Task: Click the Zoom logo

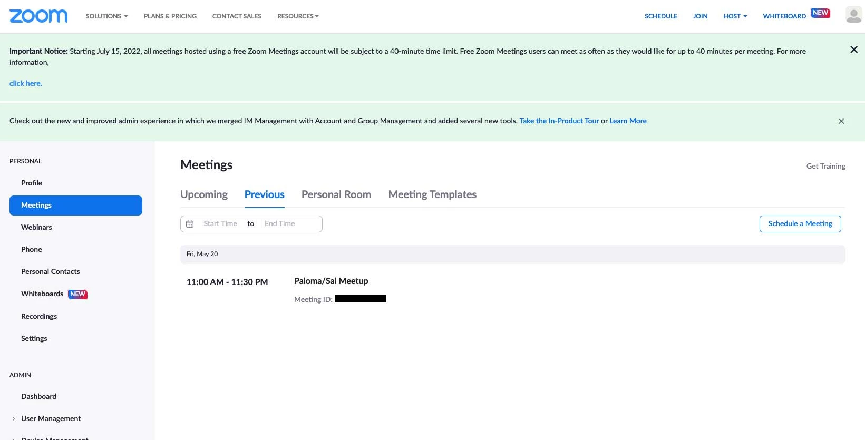Action: [38, 16]
